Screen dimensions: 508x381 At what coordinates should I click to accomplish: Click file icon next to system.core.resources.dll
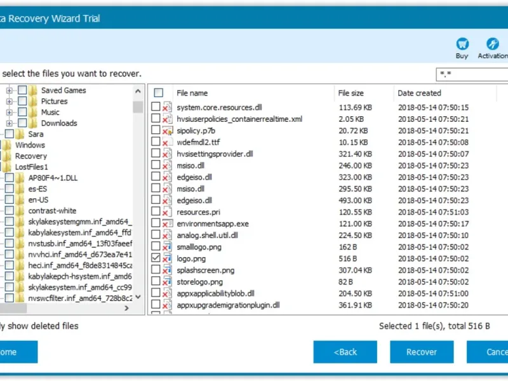[x=167, y=107]
